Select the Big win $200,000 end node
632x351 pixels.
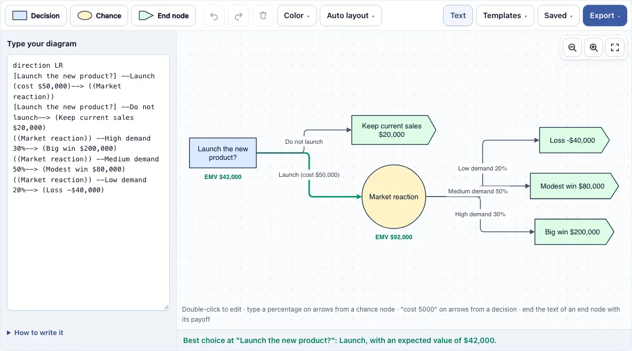click(574, 232)
